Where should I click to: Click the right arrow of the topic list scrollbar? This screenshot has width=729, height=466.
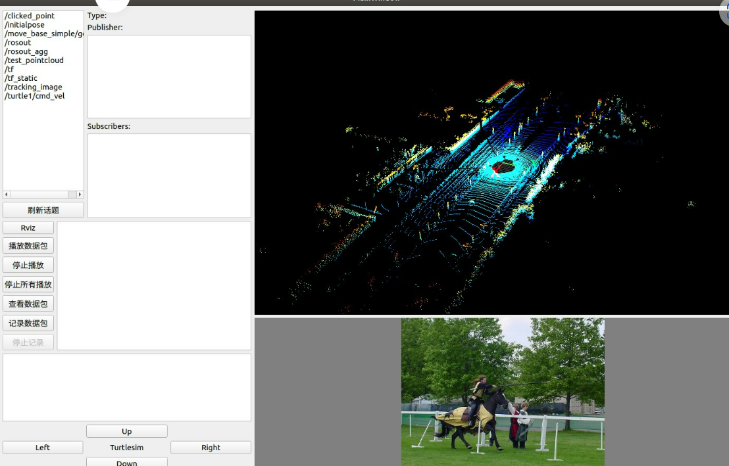[x=80, y=195]
